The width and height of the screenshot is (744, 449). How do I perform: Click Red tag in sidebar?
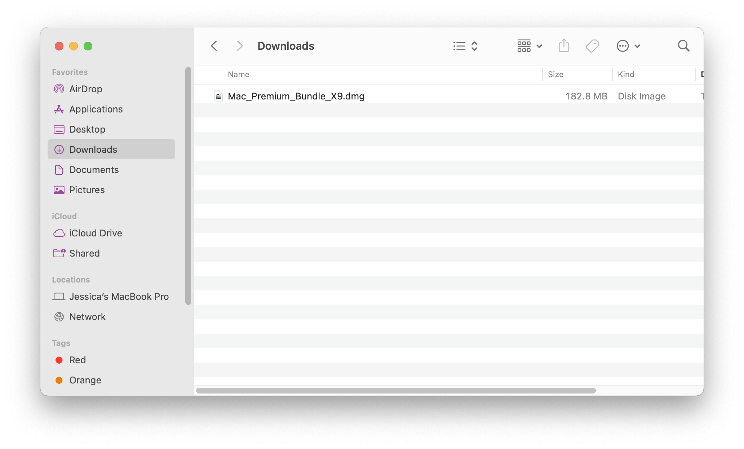pyautogui.click(x=77, y=360)
